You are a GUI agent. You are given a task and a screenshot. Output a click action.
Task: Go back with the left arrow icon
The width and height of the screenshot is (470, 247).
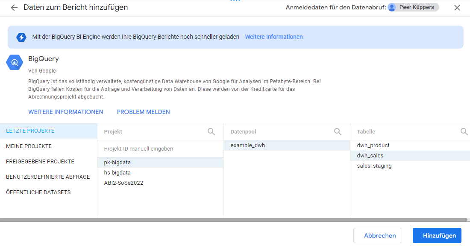[14, 8]
